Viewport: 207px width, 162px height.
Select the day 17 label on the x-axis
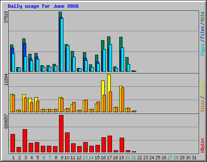point(109,158)
